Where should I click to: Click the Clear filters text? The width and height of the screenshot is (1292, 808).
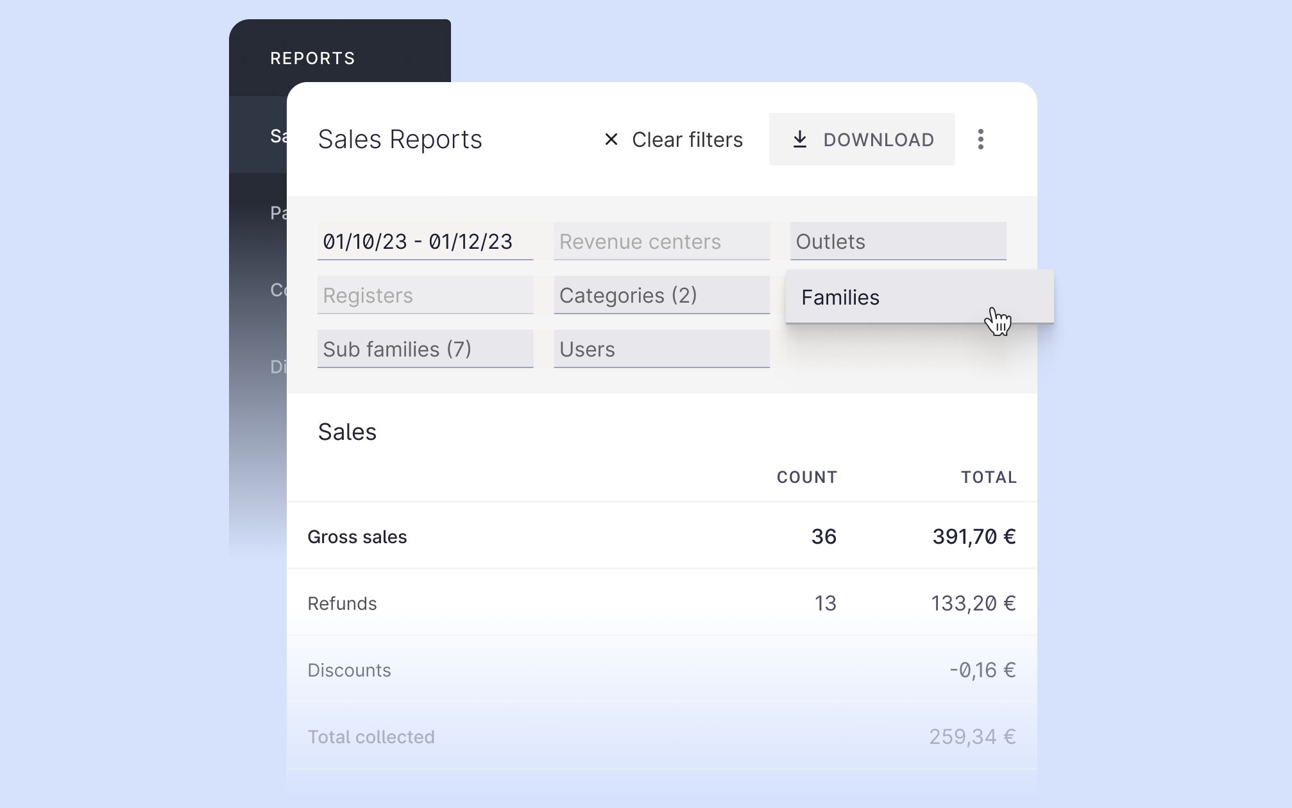click(687, 139)
